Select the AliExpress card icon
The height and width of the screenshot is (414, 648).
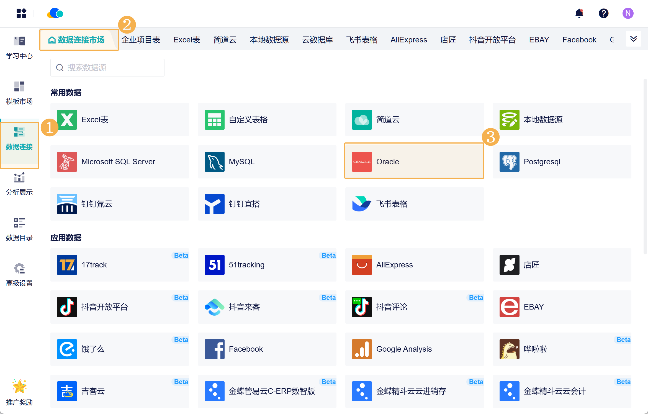coord(362,265)
